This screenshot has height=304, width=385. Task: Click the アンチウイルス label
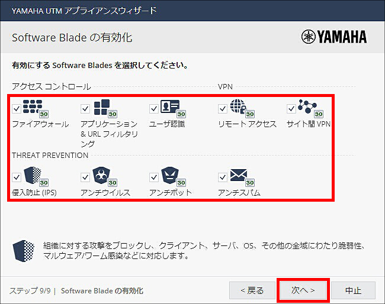[x=105, y=193]
